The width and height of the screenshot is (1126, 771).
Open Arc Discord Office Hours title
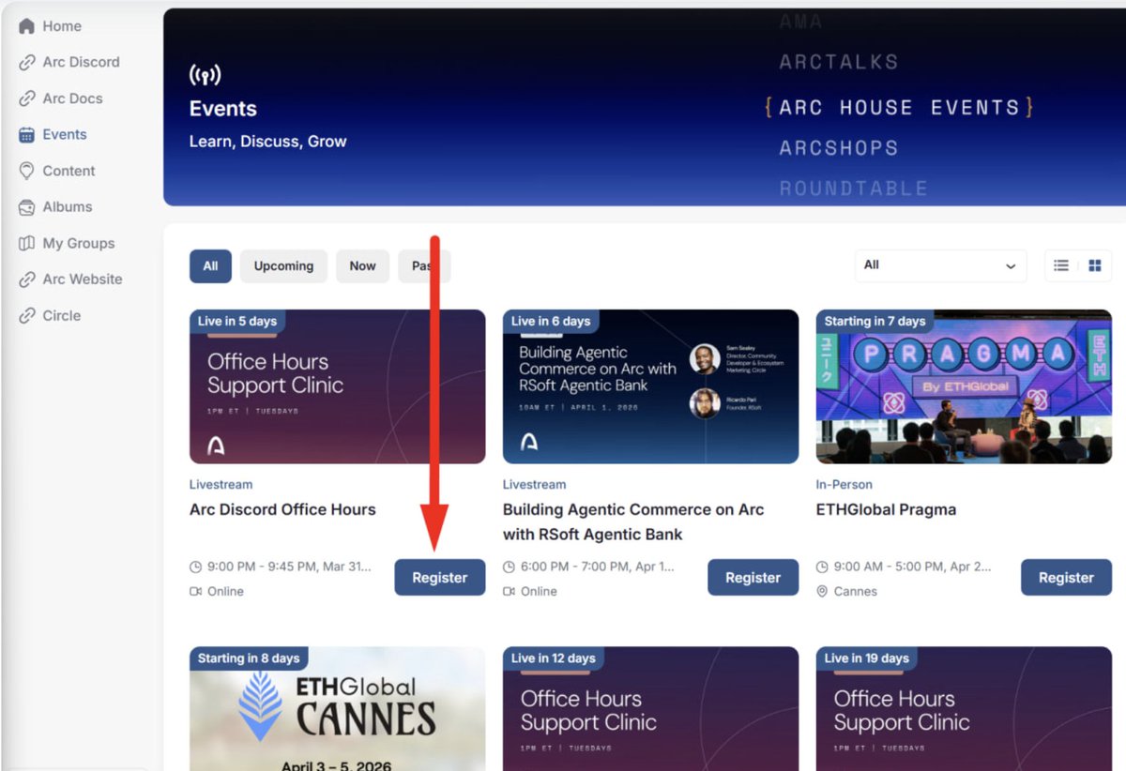[282, 509]
